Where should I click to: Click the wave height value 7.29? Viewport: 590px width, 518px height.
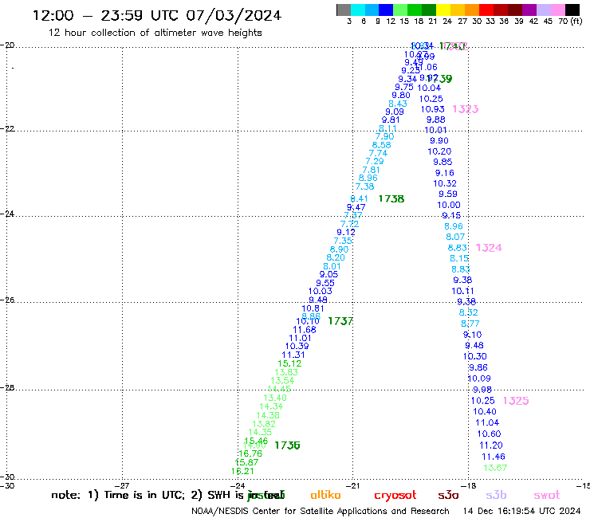coord(375,161)
